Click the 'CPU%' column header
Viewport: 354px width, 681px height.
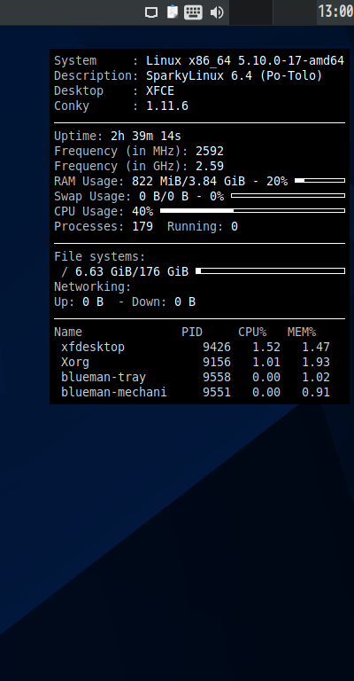[x=252, y=333]
